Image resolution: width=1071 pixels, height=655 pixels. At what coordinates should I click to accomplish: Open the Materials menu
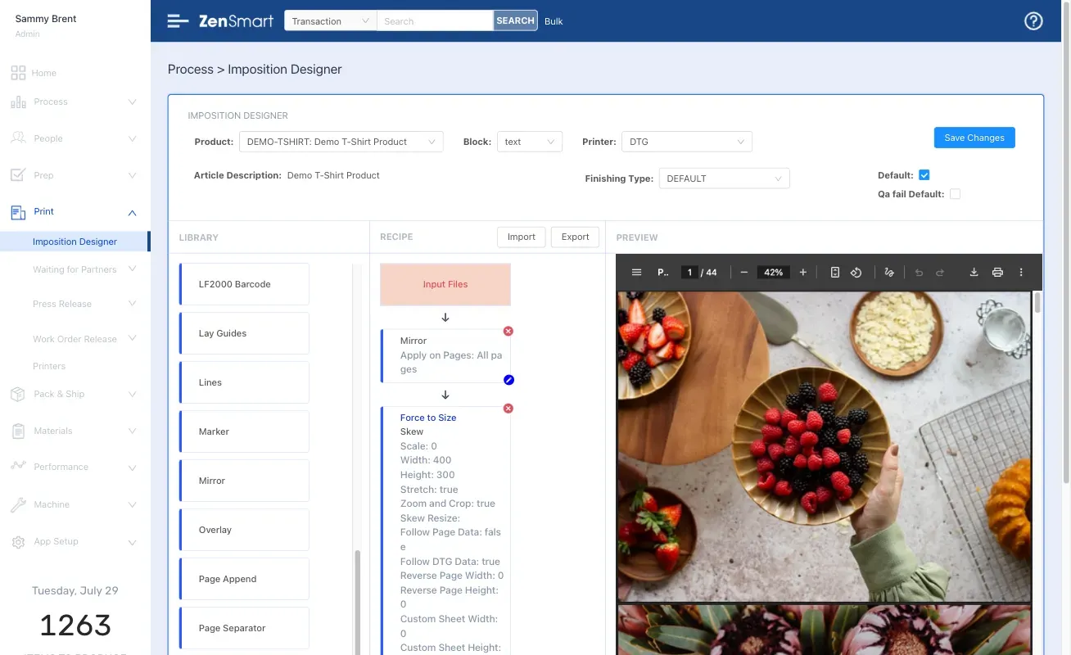53,431
